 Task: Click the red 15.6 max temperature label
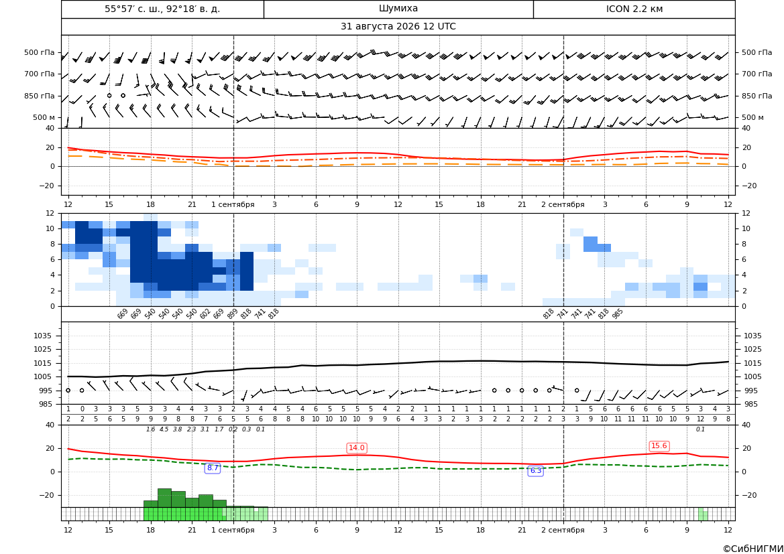[659, 445]
